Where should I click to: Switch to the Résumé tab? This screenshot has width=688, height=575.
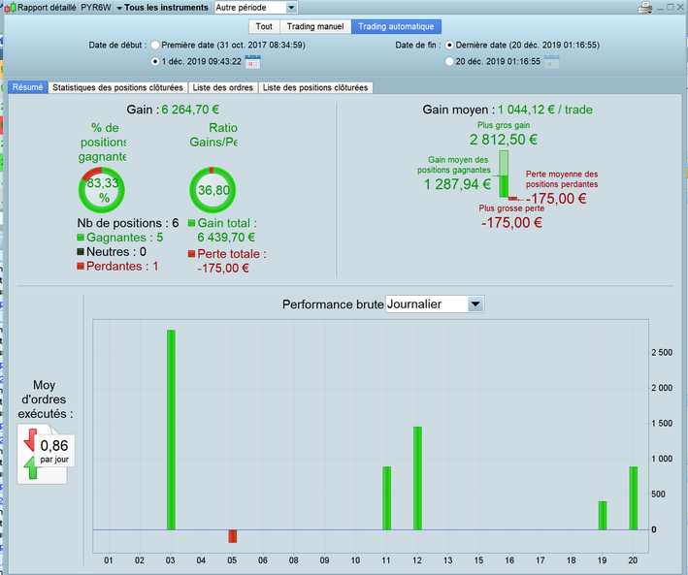(x=27, y=87)
